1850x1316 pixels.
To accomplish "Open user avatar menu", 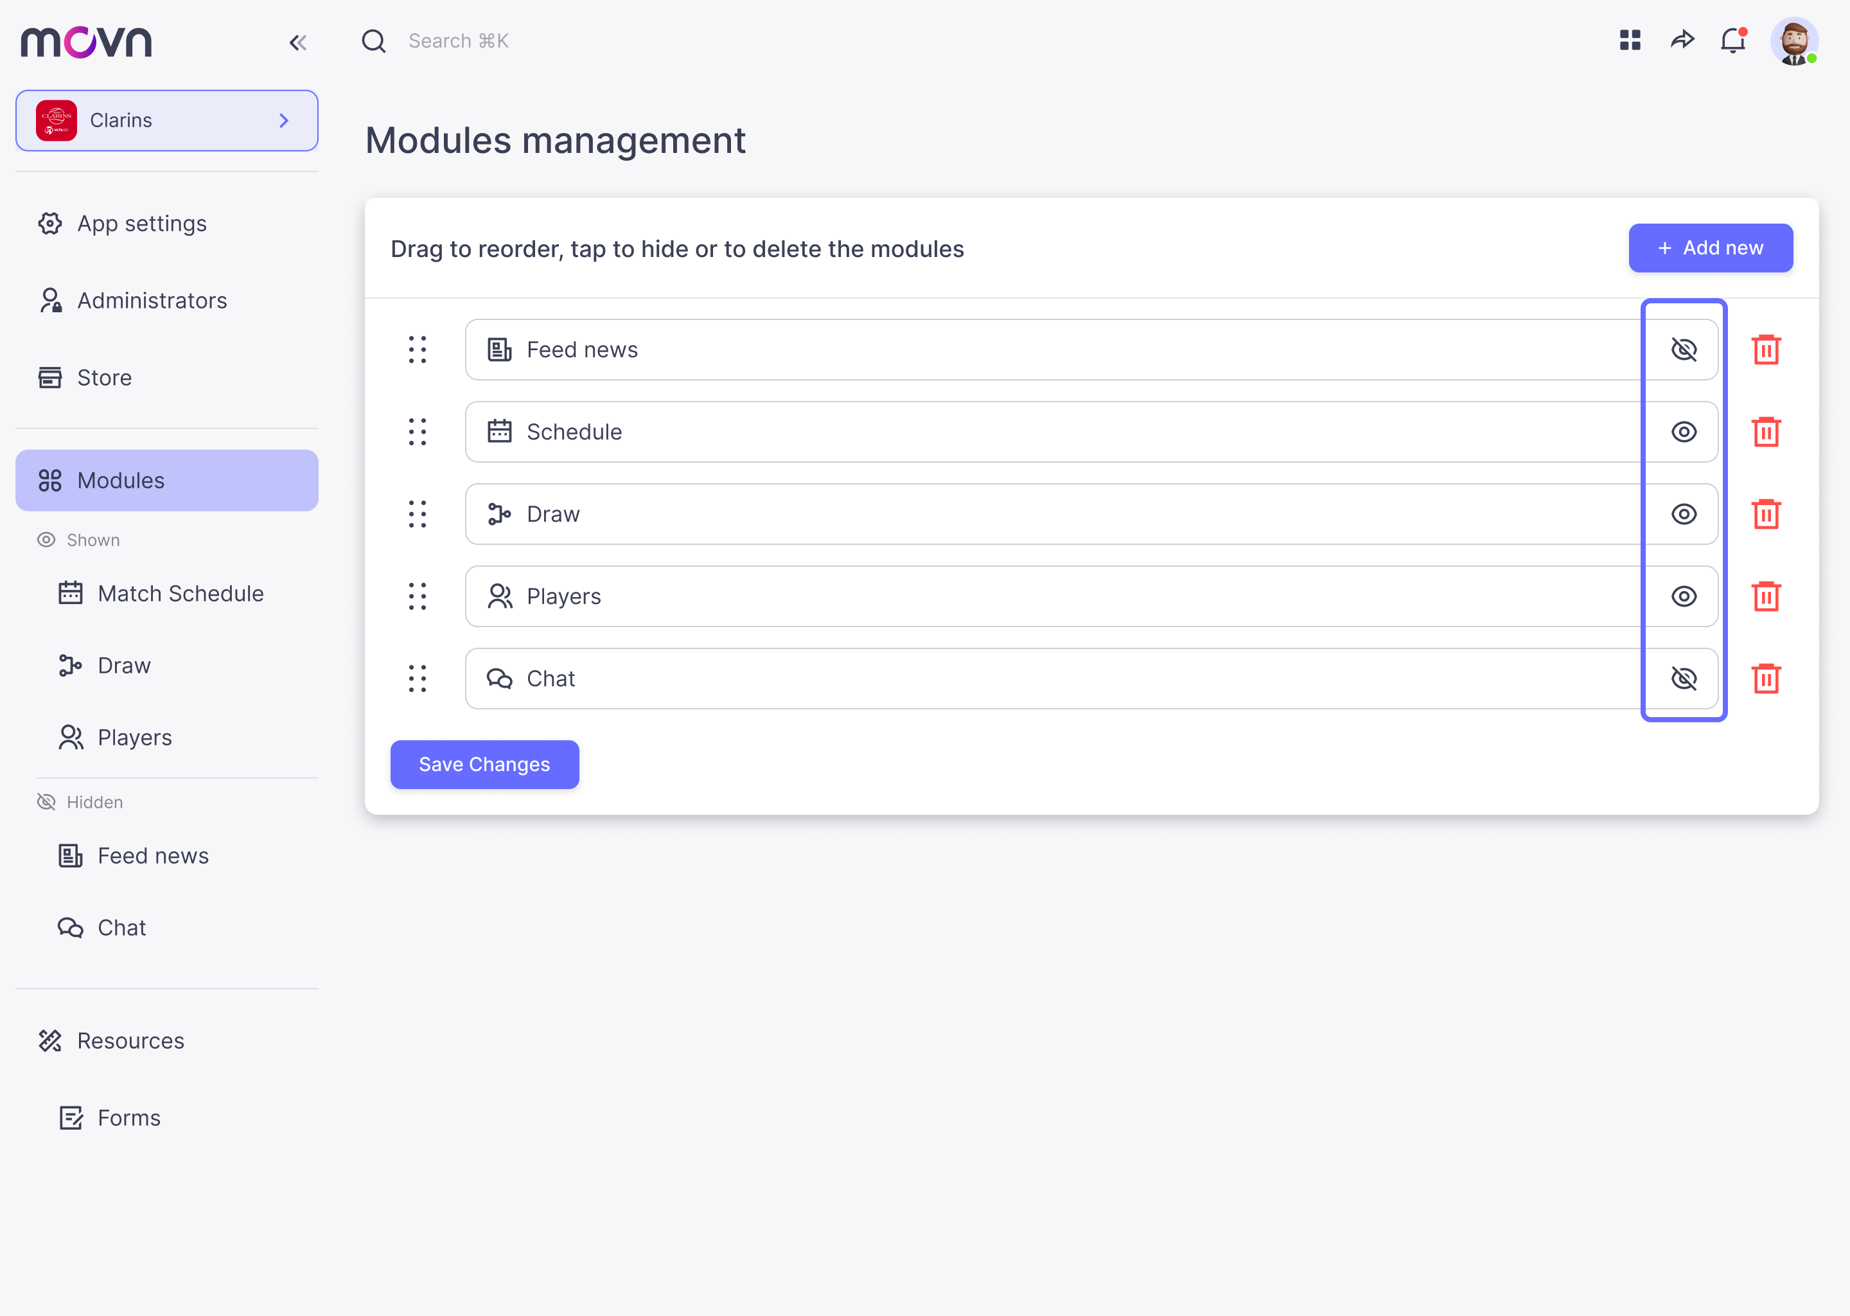I will point(1793,41).
